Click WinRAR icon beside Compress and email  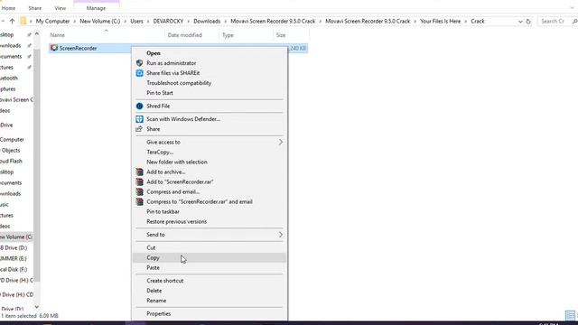click(139, 192)
